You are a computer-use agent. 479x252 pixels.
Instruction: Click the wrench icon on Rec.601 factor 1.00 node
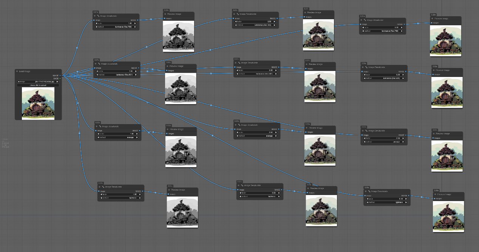[x=99, y=64]
